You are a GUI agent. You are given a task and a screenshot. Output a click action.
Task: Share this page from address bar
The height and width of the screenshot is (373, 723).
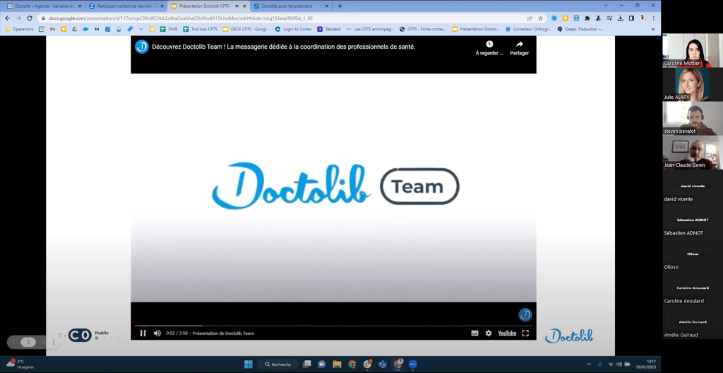(x=530, y=18)
